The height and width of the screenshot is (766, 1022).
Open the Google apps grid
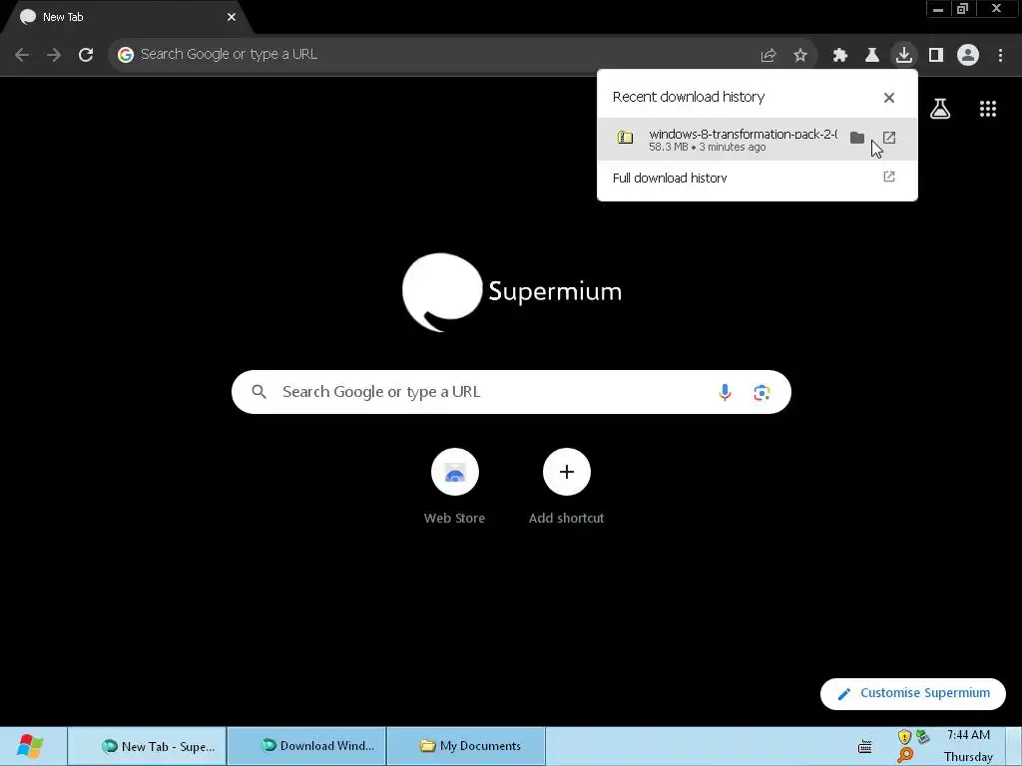pos(988,109)
